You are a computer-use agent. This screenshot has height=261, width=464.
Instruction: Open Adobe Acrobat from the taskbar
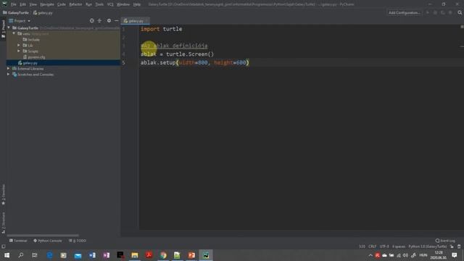149,255
